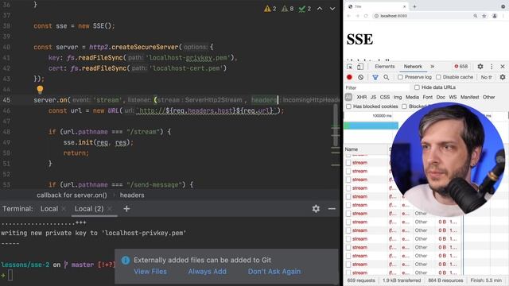
Task: Click the network Filter text field
Action: [x=376, y=87]
